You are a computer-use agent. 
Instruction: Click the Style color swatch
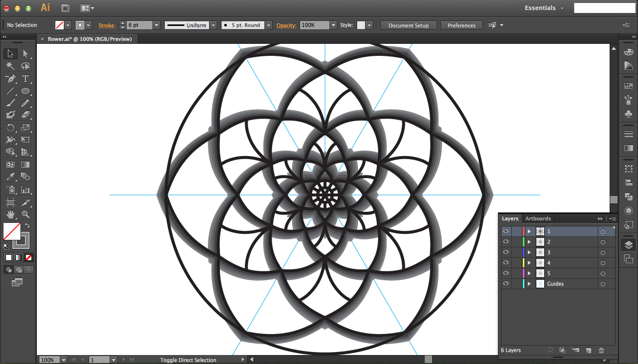pyautogui.click(x=361, y=25)
